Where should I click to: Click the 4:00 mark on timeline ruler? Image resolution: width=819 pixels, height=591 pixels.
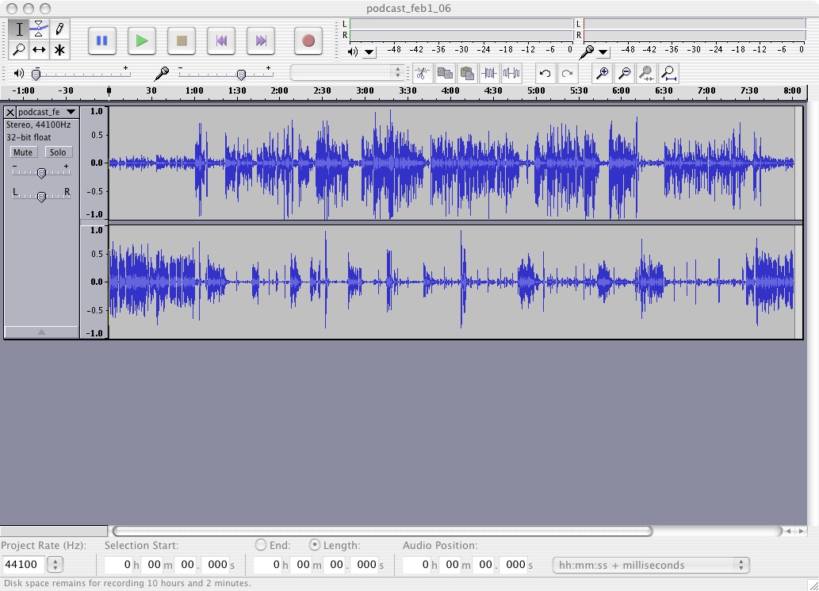450,90
